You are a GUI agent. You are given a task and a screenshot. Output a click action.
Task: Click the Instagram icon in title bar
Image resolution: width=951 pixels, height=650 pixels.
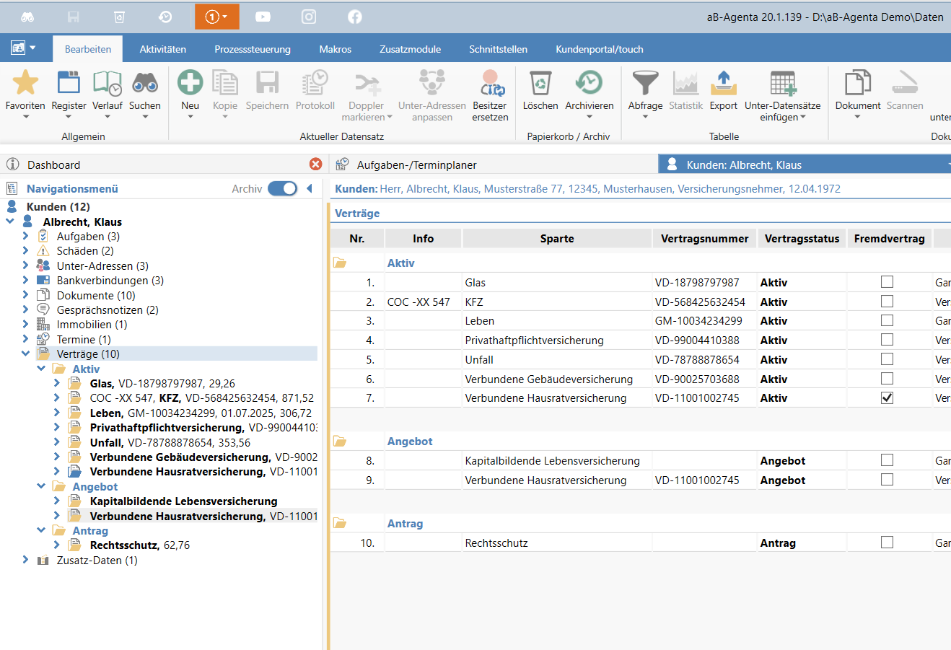click(309, 17)
